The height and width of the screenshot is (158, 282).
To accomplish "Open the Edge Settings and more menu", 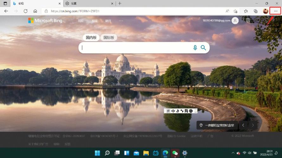I will (275, 11).
